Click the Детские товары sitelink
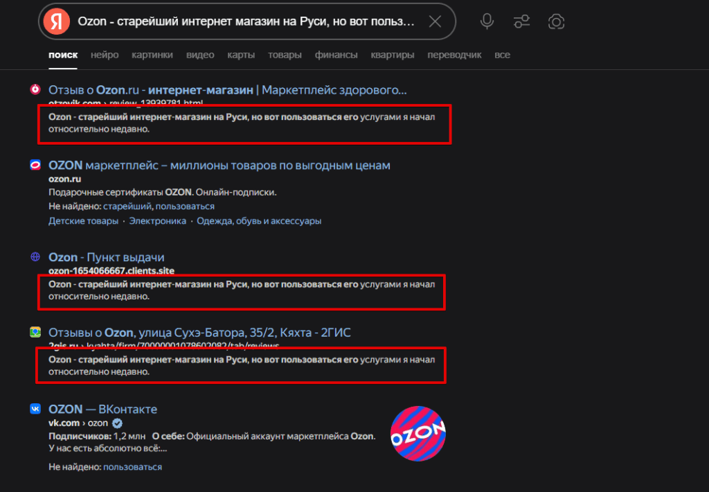This screenshot has width=709, height=492. pyautogui.click(x=83, y=221)
